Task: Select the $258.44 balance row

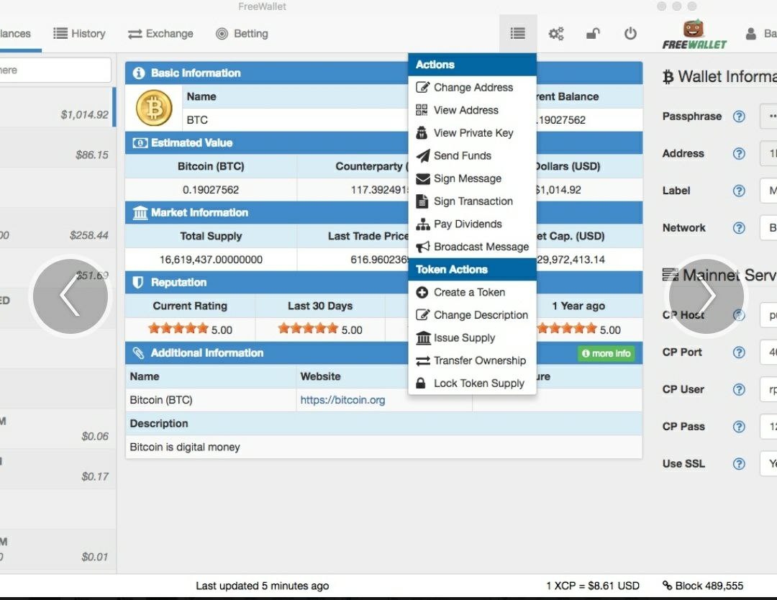Action: (x=58, y=227)
